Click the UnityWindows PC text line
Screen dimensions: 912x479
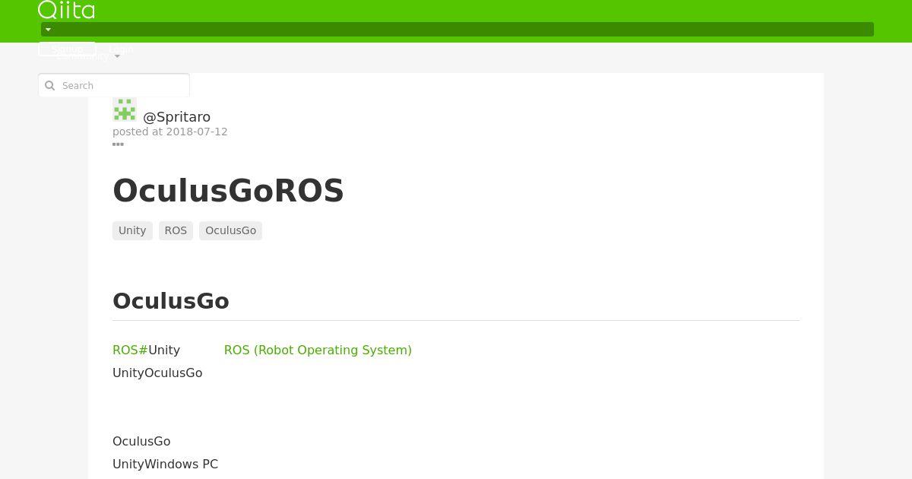pos(165,464)
